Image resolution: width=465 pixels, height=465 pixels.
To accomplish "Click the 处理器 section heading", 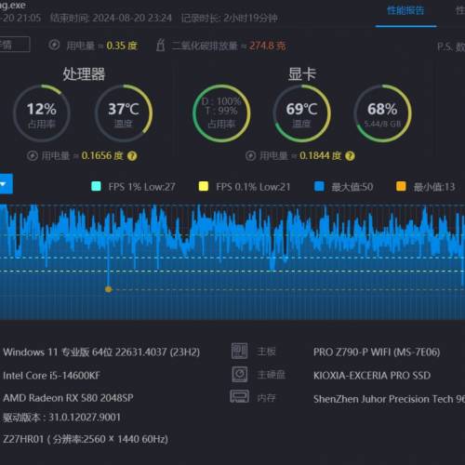I will (84, 74).
